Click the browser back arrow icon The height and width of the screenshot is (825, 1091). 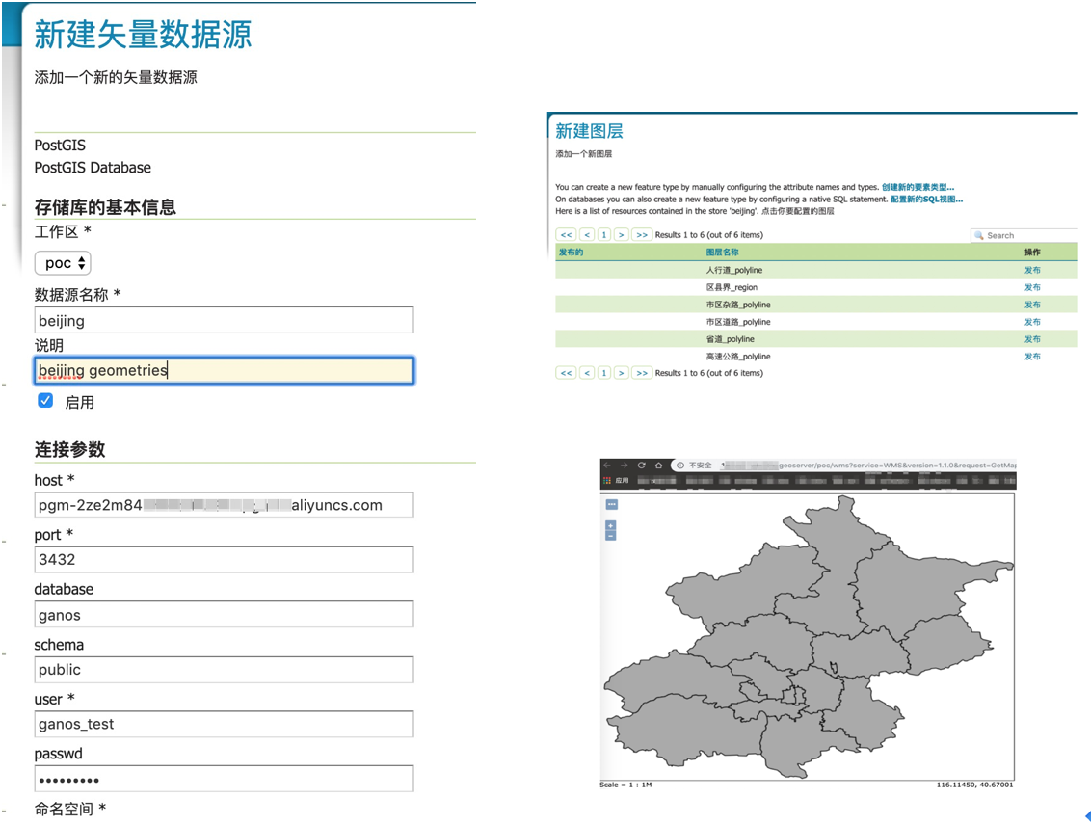point(607,464)
